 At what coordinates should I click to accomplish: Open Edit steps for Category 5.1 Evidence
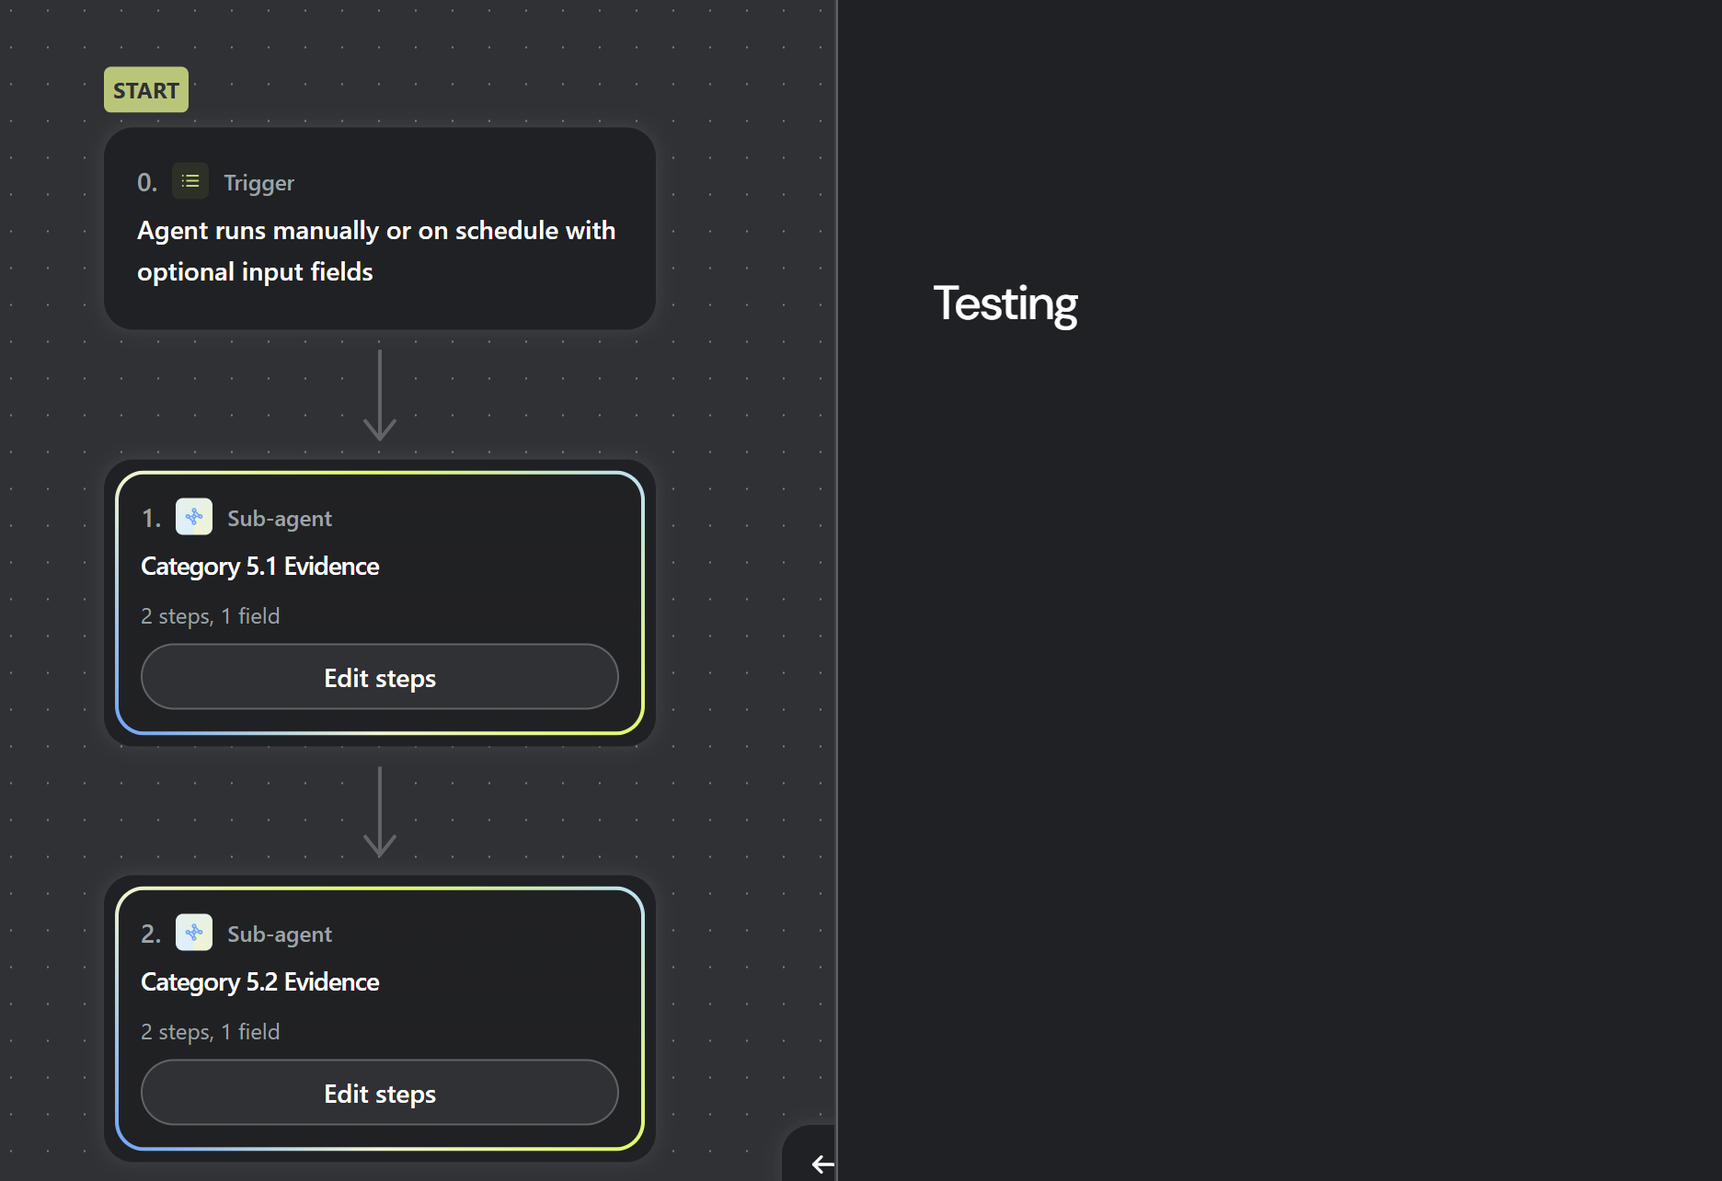(380, 678)
